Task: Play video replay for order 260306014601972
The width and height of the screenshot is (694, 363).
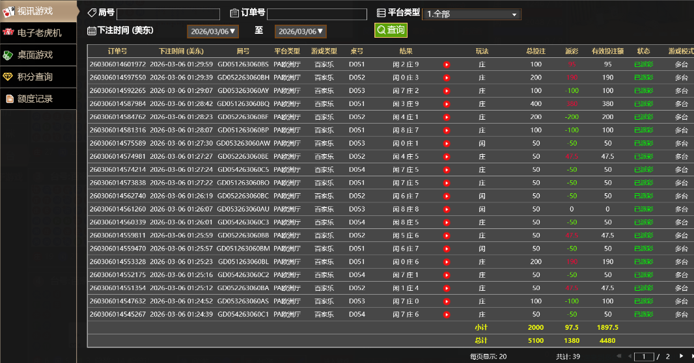Action: [447, 64]
